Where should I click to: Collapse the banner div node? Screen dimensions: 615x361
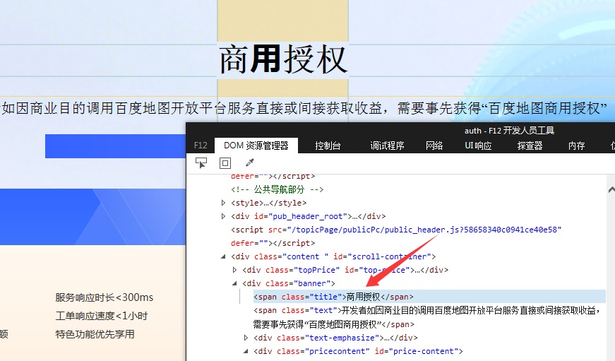pyautogui.click(x=234, y=283)
